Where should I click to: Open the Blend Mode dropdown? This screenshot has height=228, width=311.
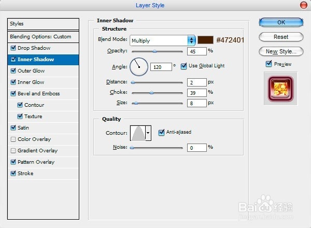pos(163,40)
